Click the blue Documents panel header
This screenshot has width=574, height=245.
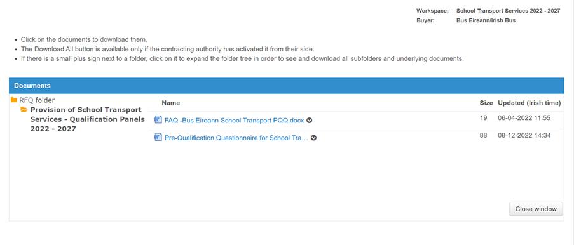point(287,86)
